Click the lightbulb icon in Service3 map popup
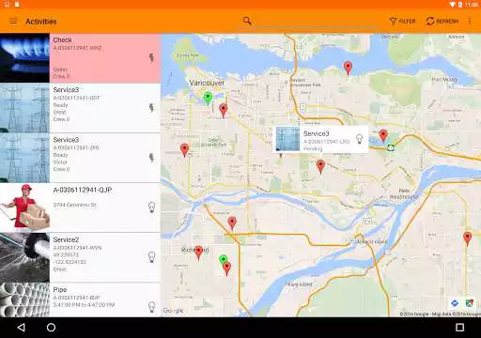This screenshot has height=338, width=481. click(360, 139)
